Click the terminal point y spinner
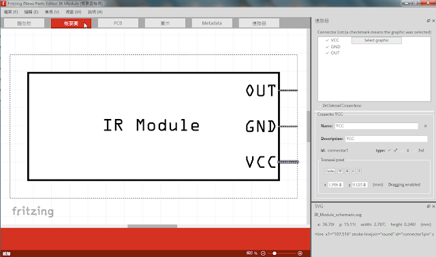The width and height of the screenshot is (436, 257). 360,185
